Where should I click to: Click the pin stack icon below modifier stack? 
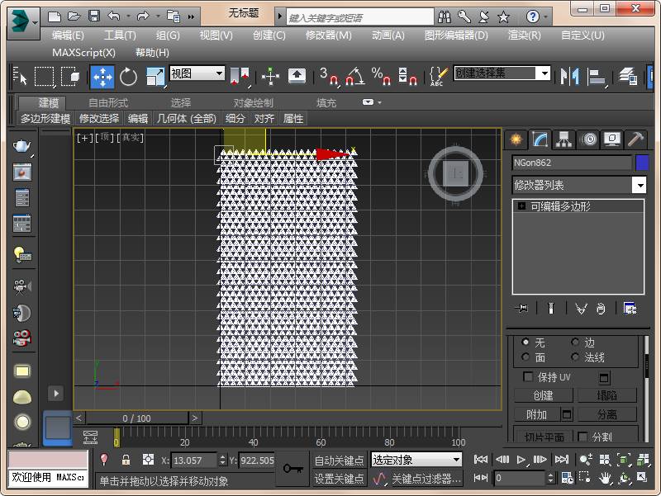[x=521, y=309]
